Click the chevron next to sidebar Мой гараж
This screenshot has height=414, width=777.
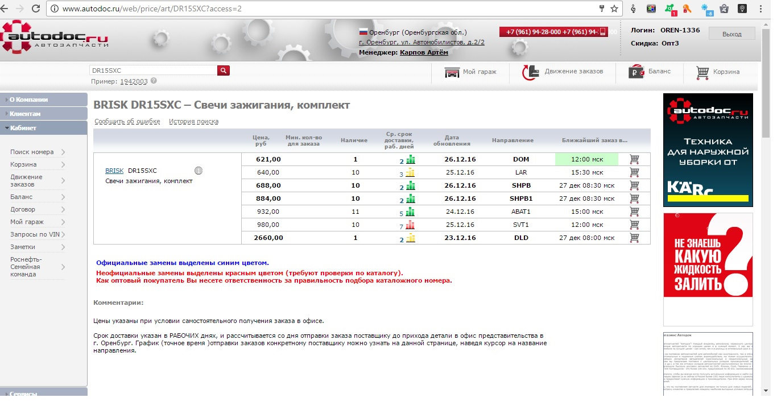[x=63, y=222]
